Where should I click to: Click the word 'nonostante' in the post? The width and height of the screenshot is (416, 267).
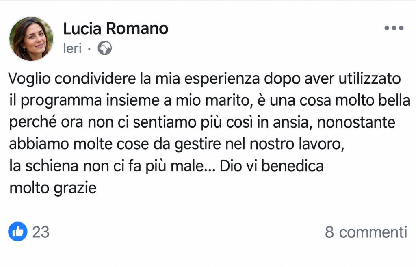click(356, 123)
